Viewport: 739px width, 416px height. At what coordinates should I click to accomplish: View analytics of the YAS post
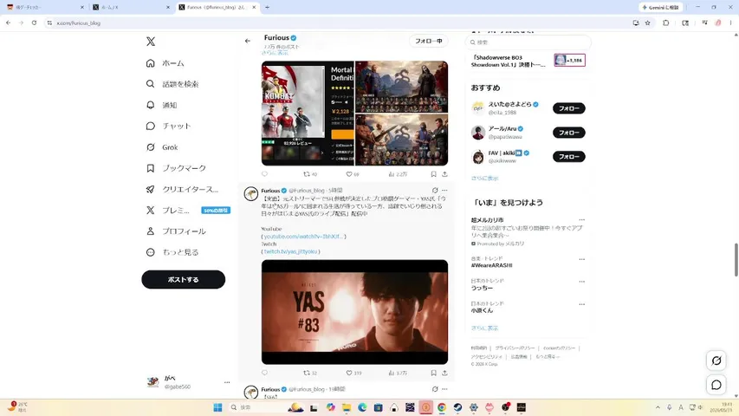click(x=398, y=373)
